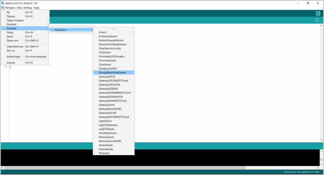Click the editor vertical scrollbar down arrow
Screen dimensions: 324x175
(x=321, y=140)
